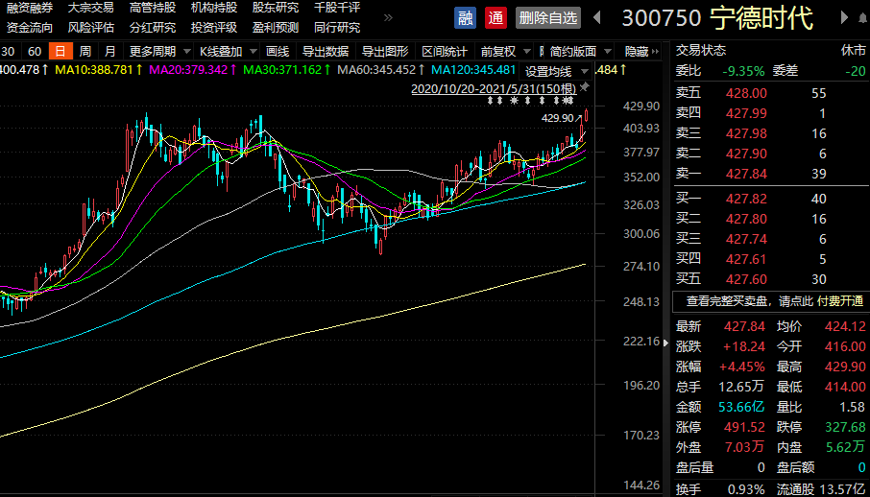
Task: Click the 删除自选 button
Action: [547, 18]
